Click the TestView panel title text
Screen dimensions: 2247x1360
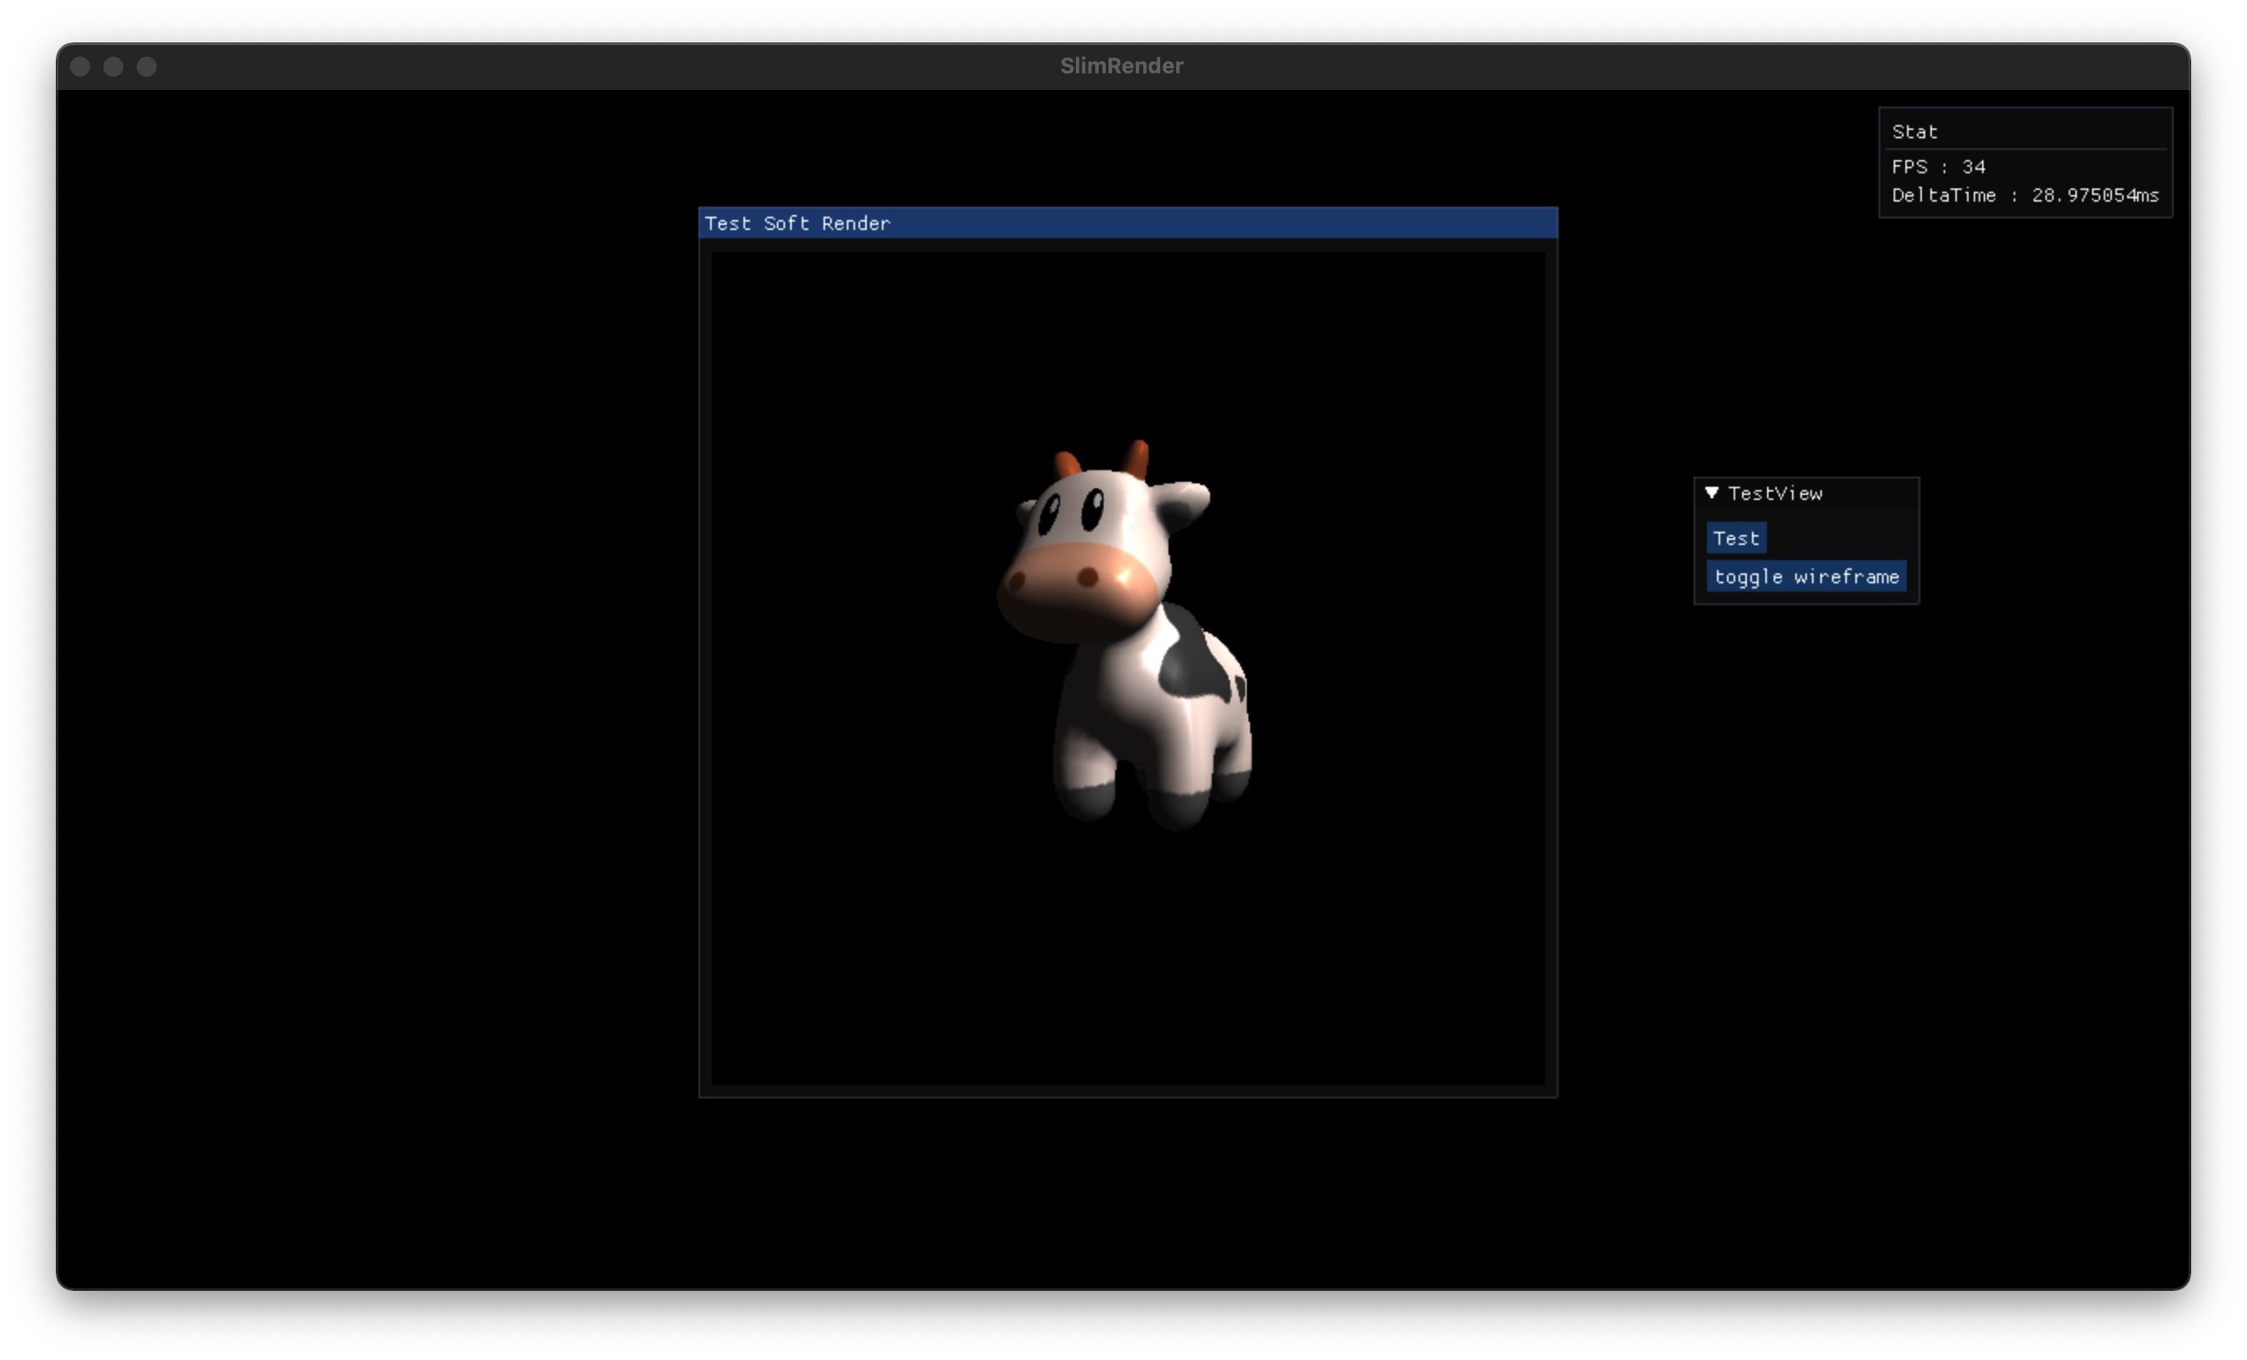tap(1774, 493)
